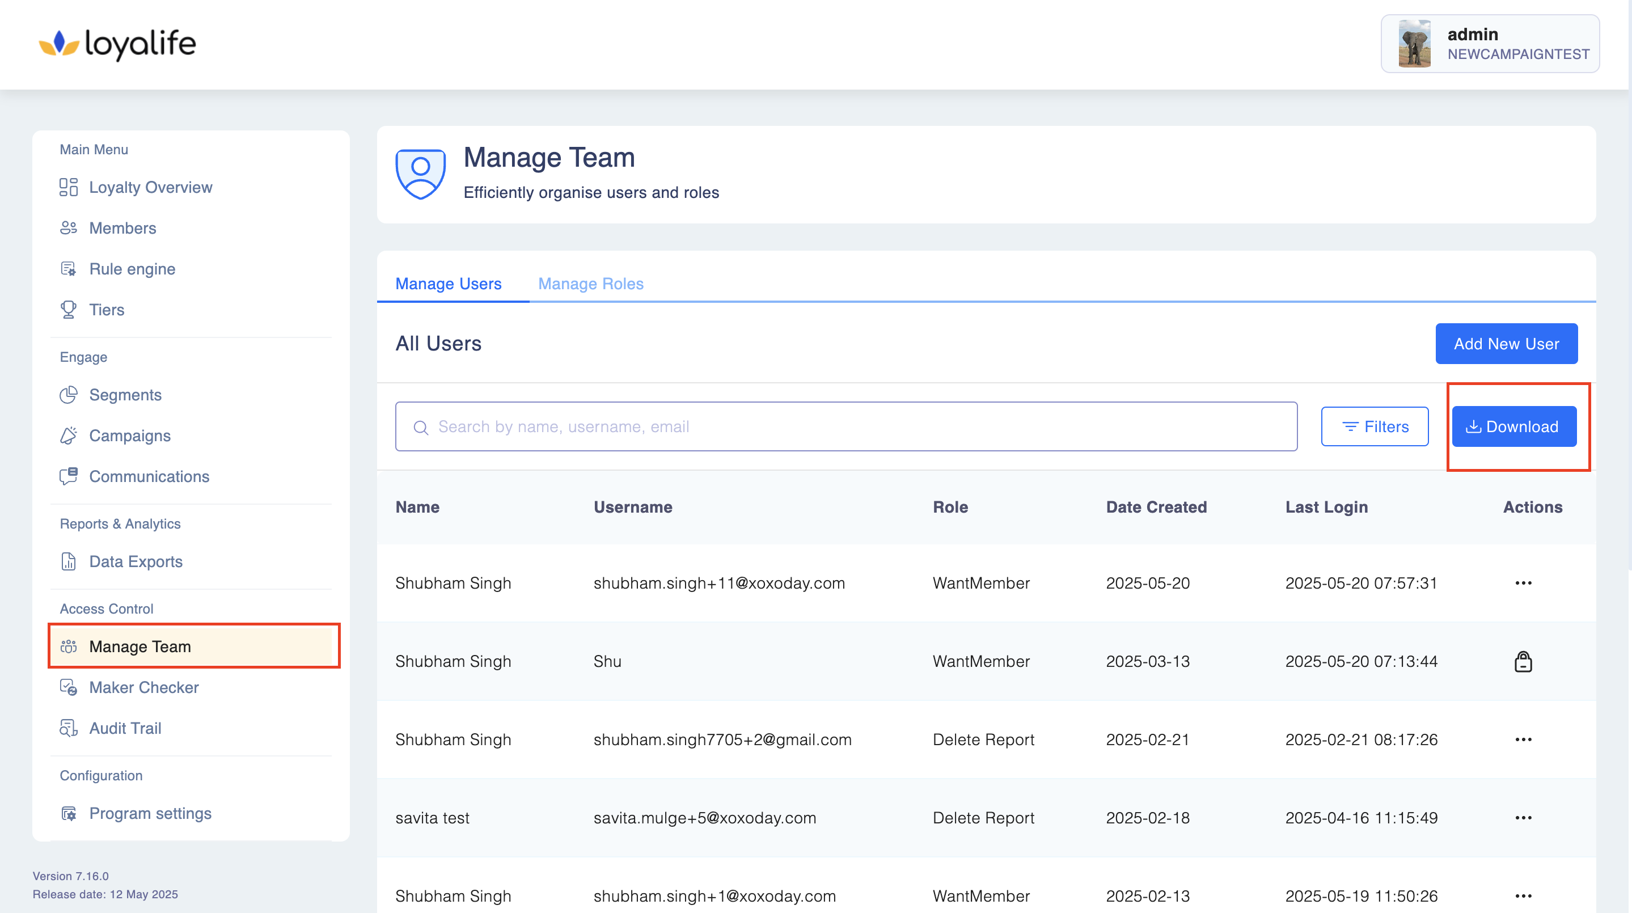Click the lock icon for user Shu
The image size is (1632, 913).
(1523, 661)
